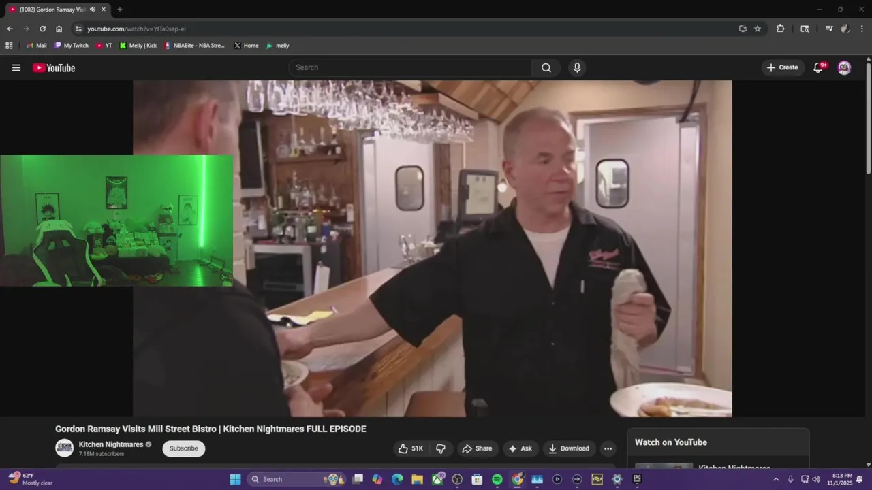Open Spotify from taskbar
This screenshot has width=872, height=490.
click(497, 479)
